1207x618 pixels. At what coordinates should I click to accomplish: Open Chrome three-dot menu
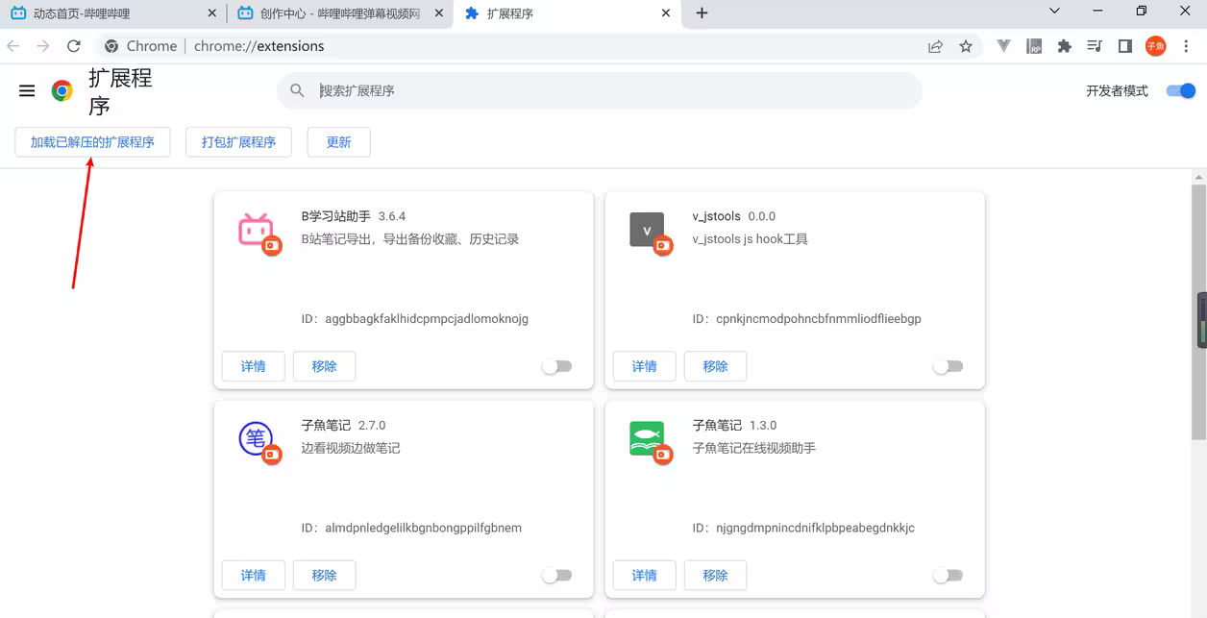pos(1187,46)
